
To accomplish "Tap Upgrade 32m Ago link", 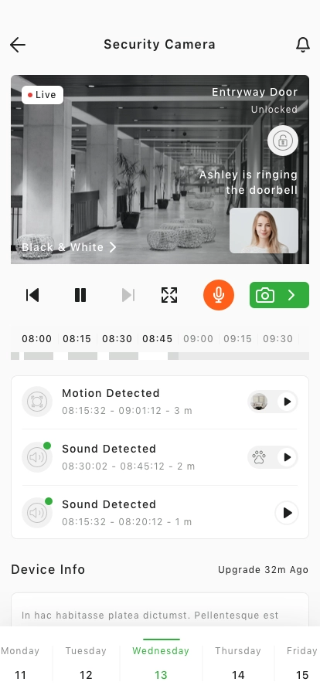I will click(263, 570).
